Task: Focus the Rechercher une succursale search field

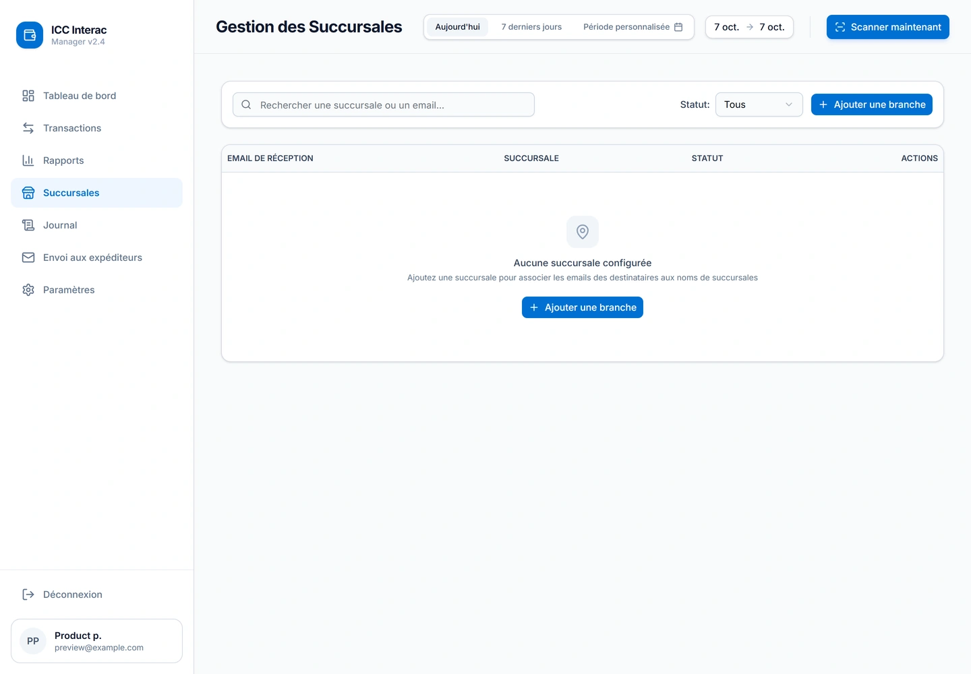Action: coord(384,104)
